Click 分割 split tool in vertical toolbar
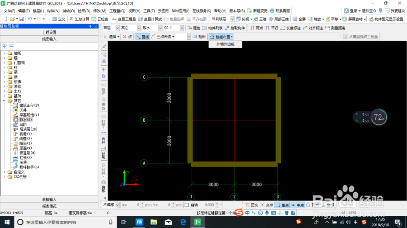 103,153
